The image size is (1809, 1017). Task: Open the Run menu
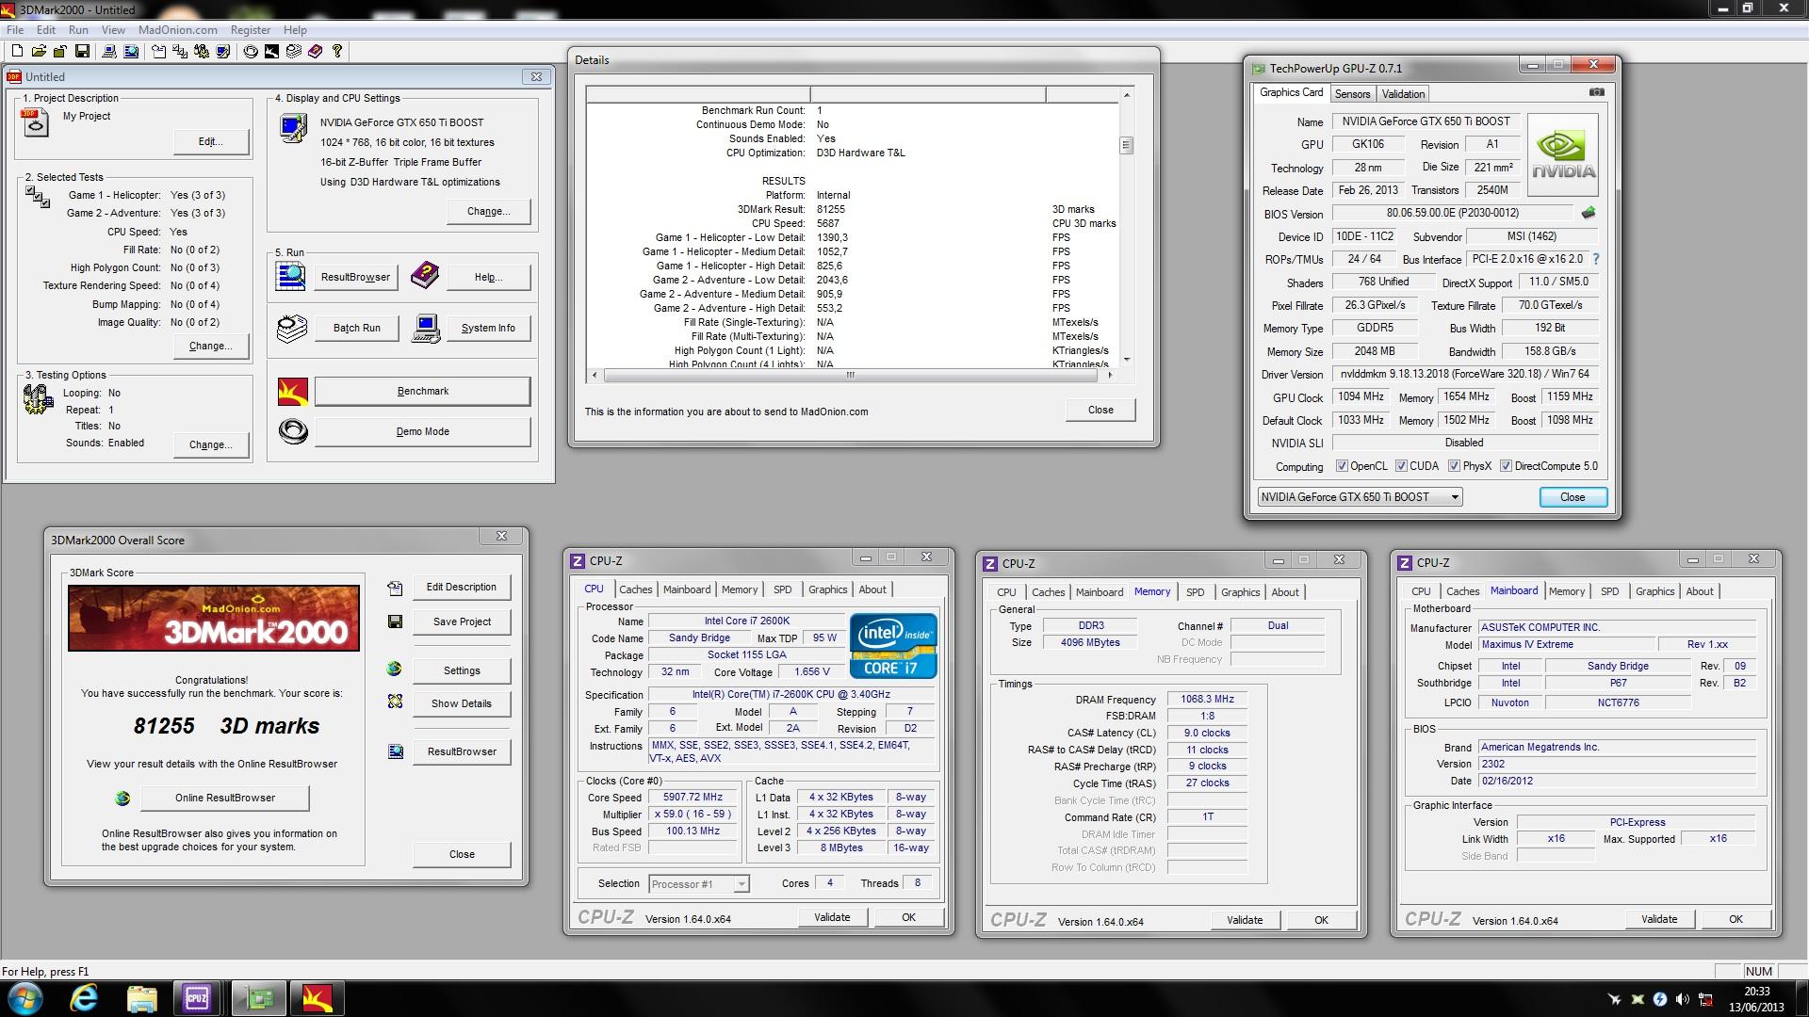(78, 30)
